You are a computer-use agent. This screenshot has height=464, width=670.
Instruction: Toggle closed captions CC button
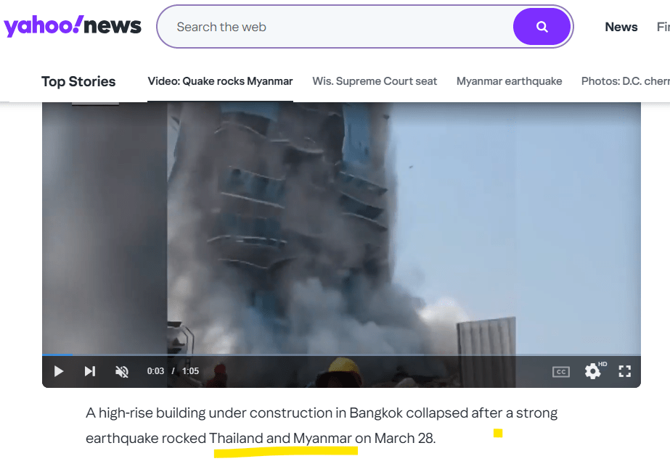tap(560, 372)
